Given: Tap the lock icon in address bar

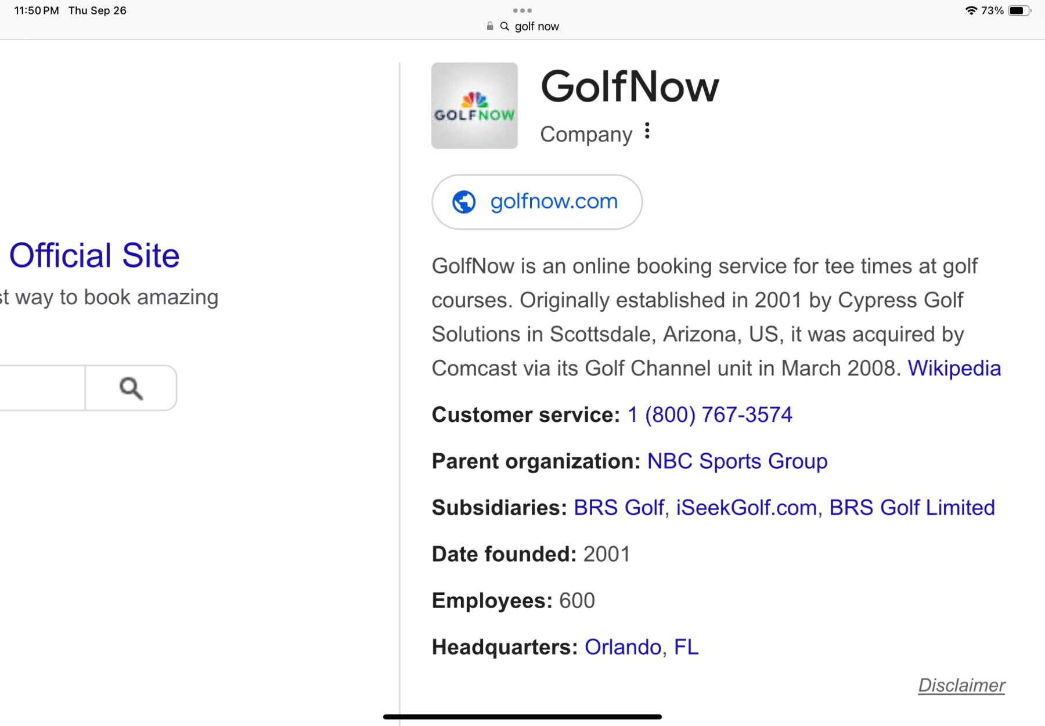Looking at the screenshot, I should pos(489,26).
